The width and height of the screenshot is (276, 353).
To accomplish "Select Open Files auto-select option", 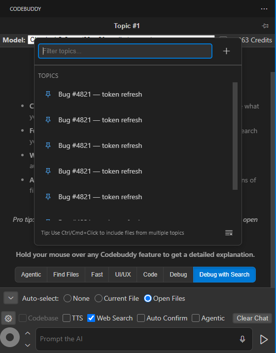I will pyautogui.click(x=148, y=298).
